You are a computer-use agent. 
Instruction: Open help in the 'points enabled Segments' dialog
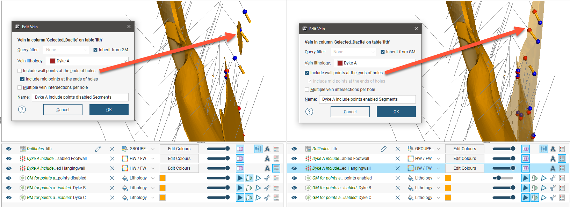pyautogui.click(x=309, y=112)
